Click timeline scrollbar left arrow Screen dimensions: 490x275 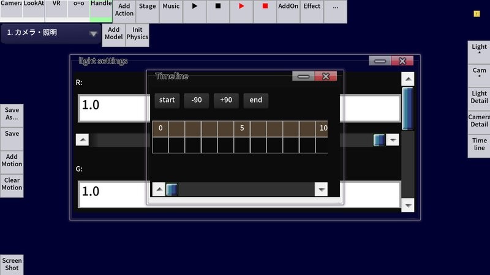(159, 189)
